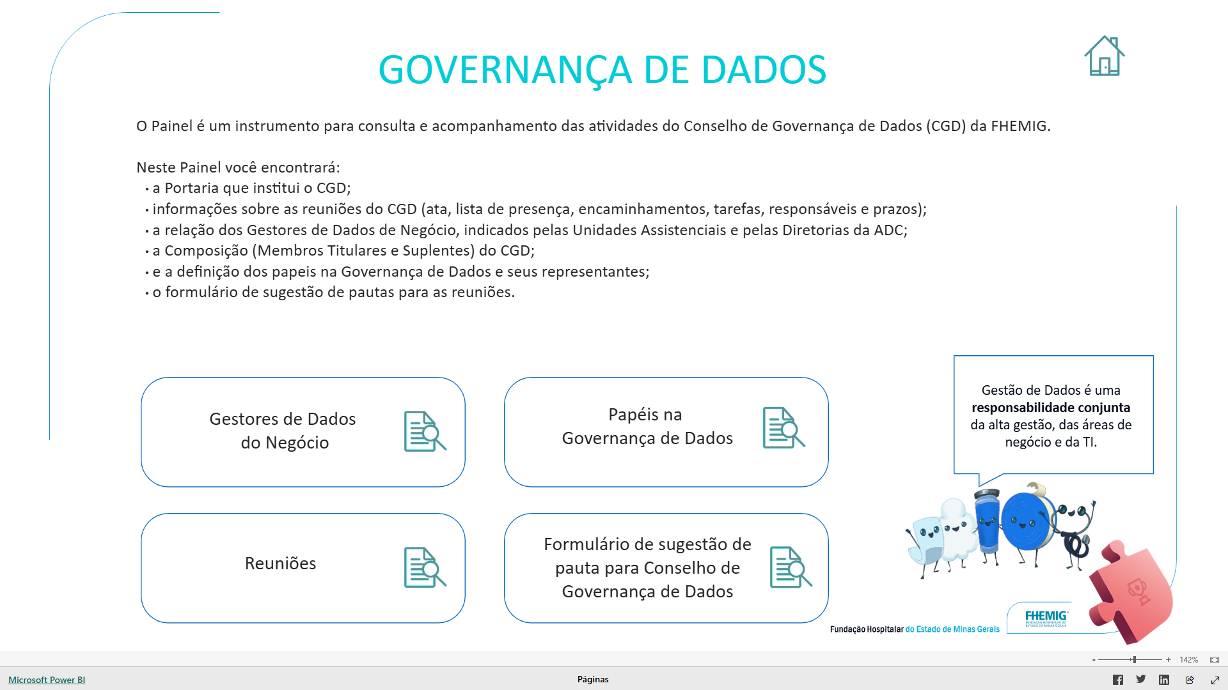Image resolution: width=1228 pixels, height=690 pixels.
Task: Open the Páginas navigation menu
Action: (x=593, y=679)
